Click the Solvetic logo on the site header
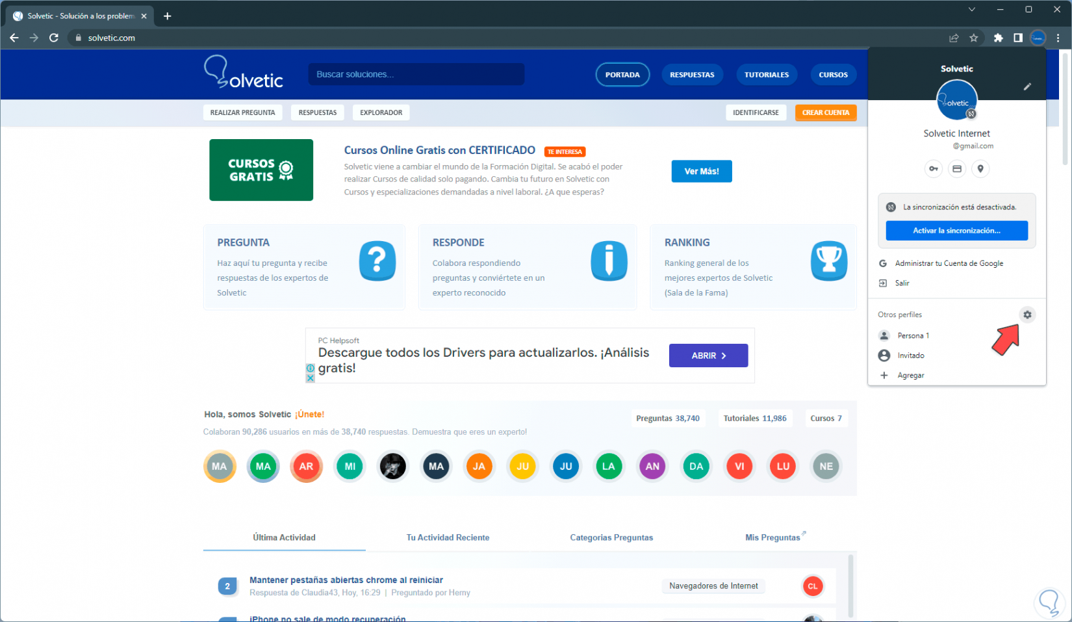Image resolution: width=1072 pixels, height=622 pixels. [244, 72]
